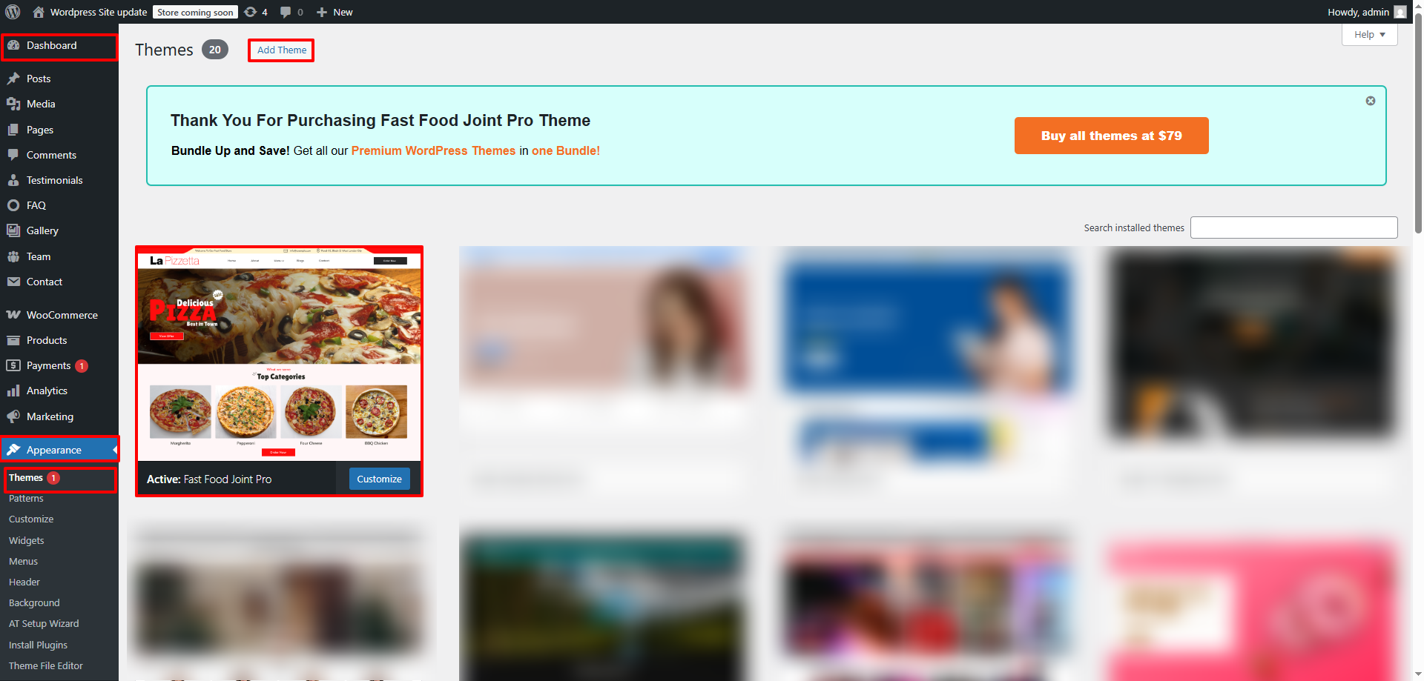This screenshot has width=1424, height=681.
Task: Open Widgets under Appearance
Action: [x=27, y=540]
